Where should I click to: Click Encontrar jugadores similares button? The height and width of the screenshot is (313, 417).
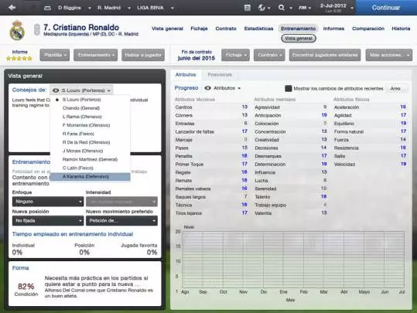[x=325, y=55]
